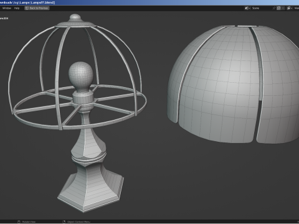Image resolution: width=299 pixels, height=224 pixels.
Task: Open the Window menu
Action: [x=7, y=8]
